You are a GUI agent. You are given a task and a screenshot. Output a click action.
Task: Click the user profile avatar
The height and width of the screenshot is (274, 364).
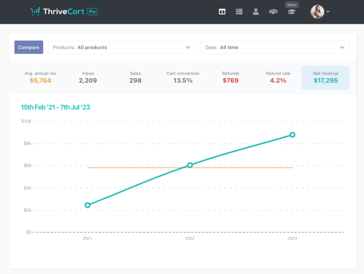(x=317, y=12)
